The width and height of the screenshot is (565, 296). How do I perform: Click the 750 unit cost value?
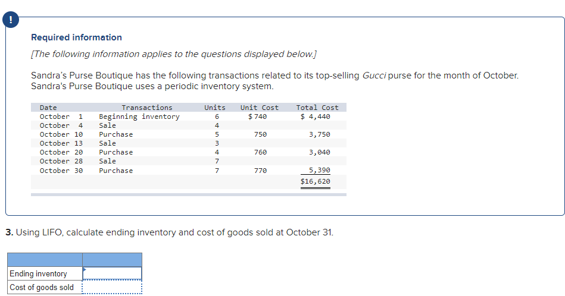click(261, 134)
